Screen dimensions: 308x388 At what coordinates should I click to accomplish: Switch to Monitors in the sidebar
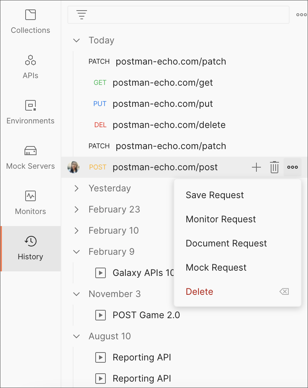[30, 203]
